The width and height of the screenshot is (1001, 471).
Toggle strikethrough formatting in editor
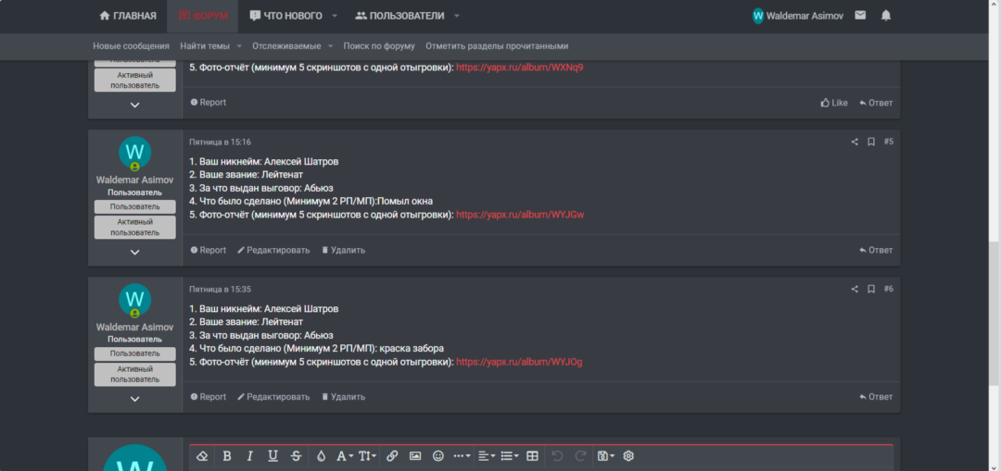296,455
